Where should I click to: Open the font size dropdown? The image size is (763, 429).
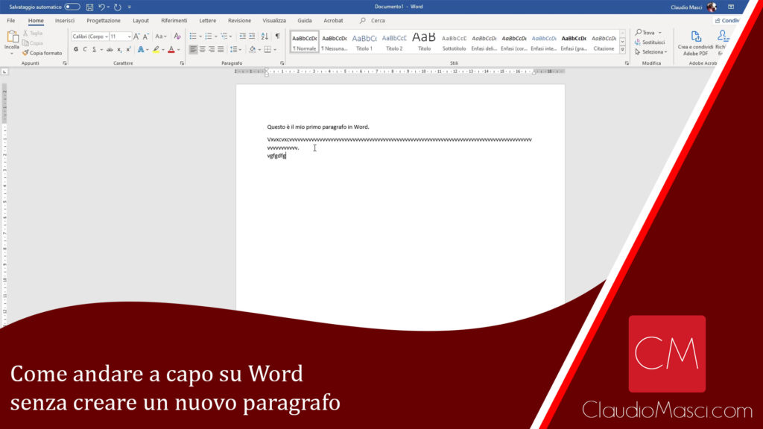pos(129,36)
